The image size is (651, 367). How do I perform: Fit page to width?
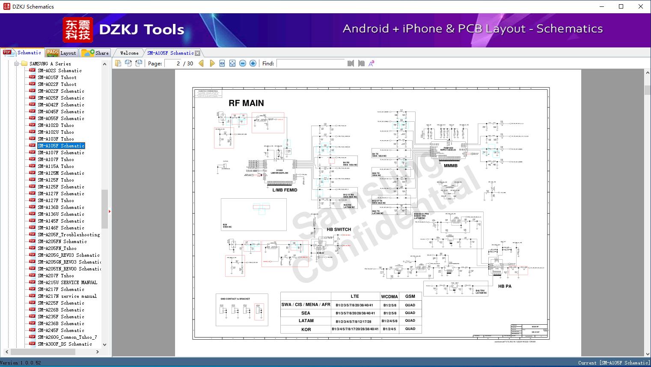point(222,63)
